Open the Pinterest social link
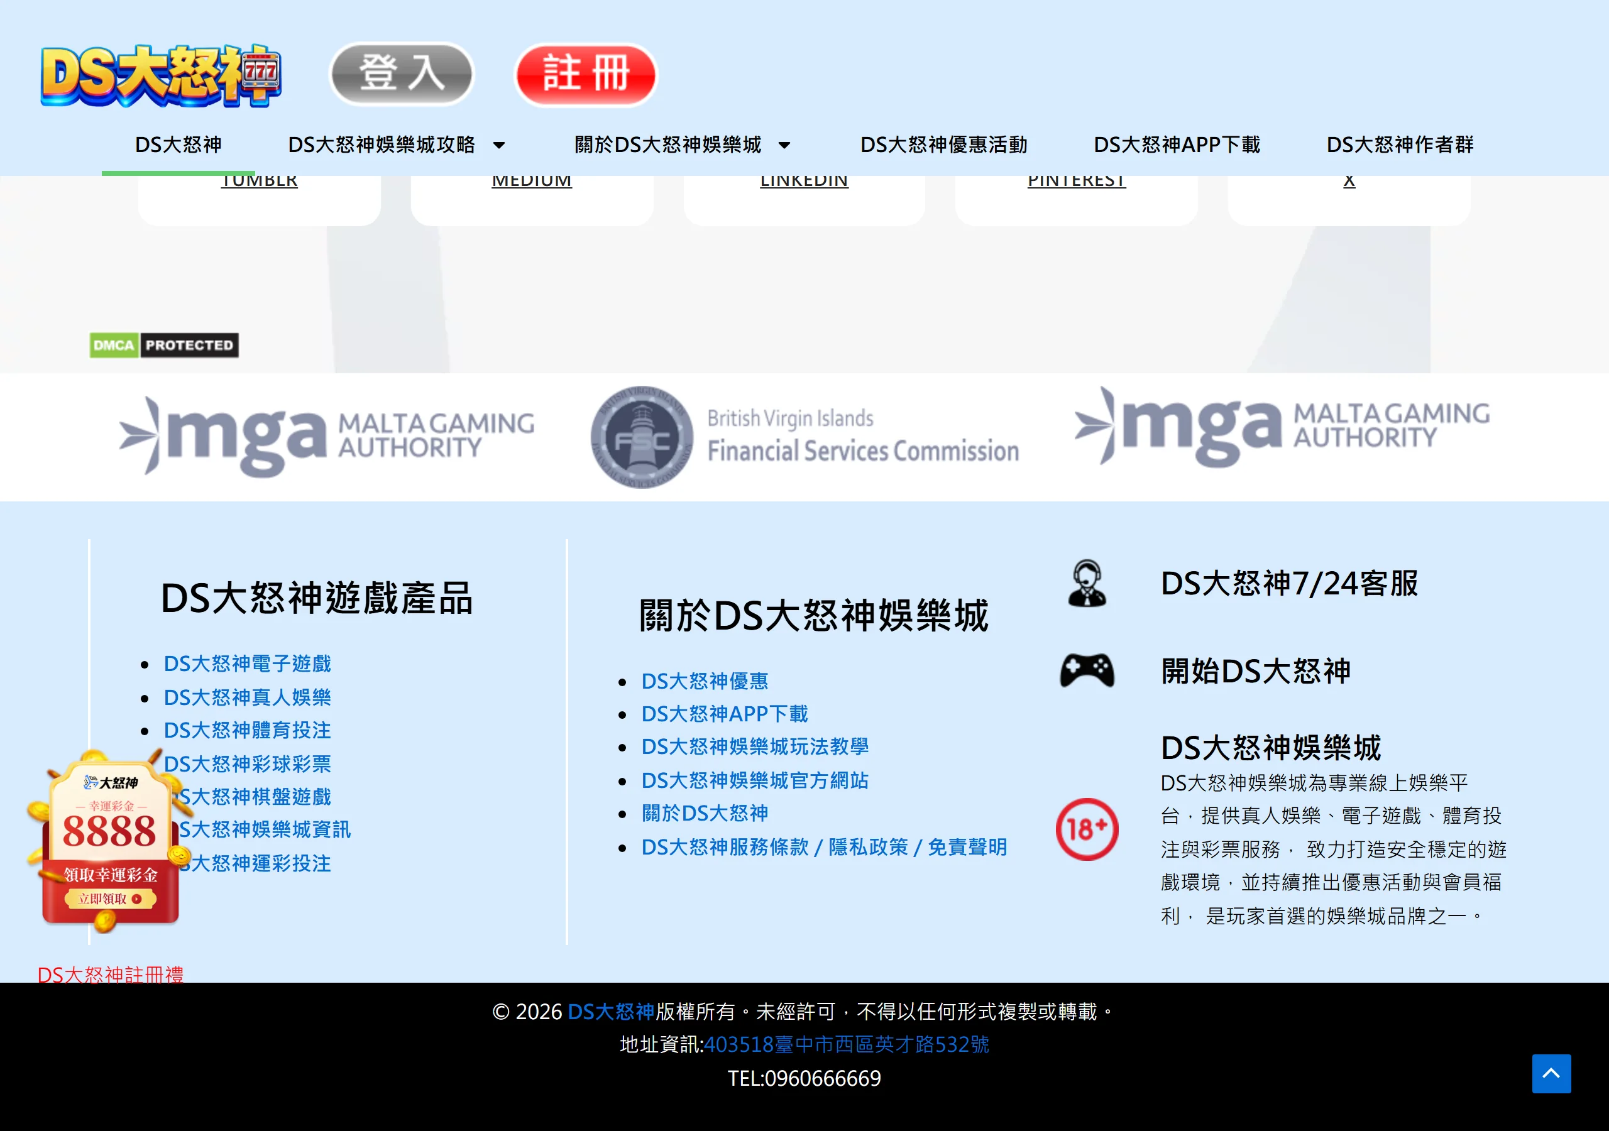The width and height of the screenshot is (1609, 1131). 1077,182
